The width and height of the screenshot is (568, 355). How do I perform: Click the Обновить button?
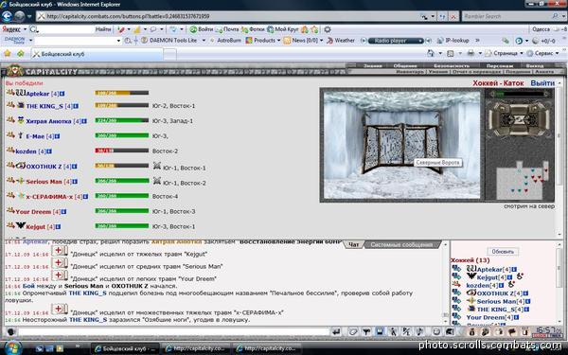tap(503, 252)
